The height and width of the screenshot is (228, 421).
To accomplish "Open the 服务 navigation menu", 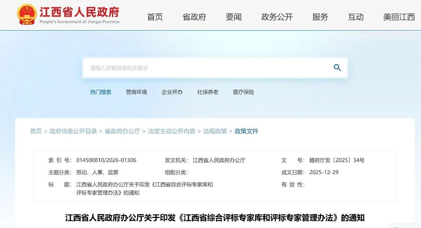I will tap(320, 17).
